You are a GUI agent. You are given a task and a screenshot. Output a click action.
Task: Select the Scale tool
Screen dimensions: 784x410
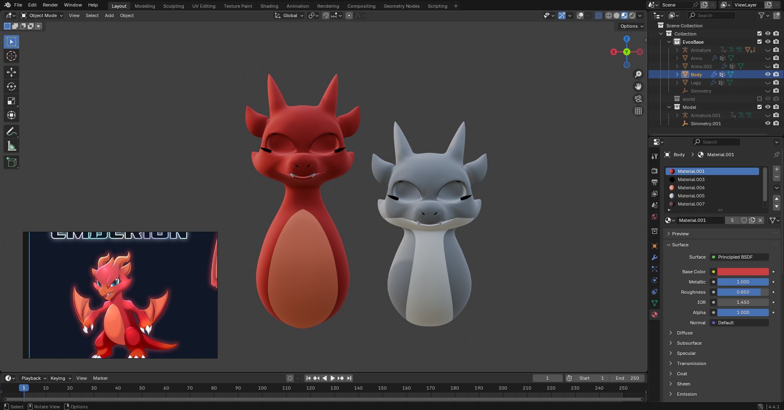(11, 101)
